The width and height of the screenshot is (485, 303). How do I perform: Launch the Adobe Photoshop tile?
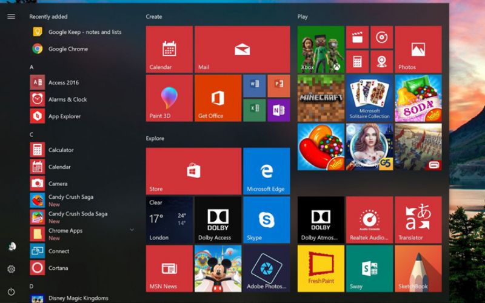coord(267,268)
